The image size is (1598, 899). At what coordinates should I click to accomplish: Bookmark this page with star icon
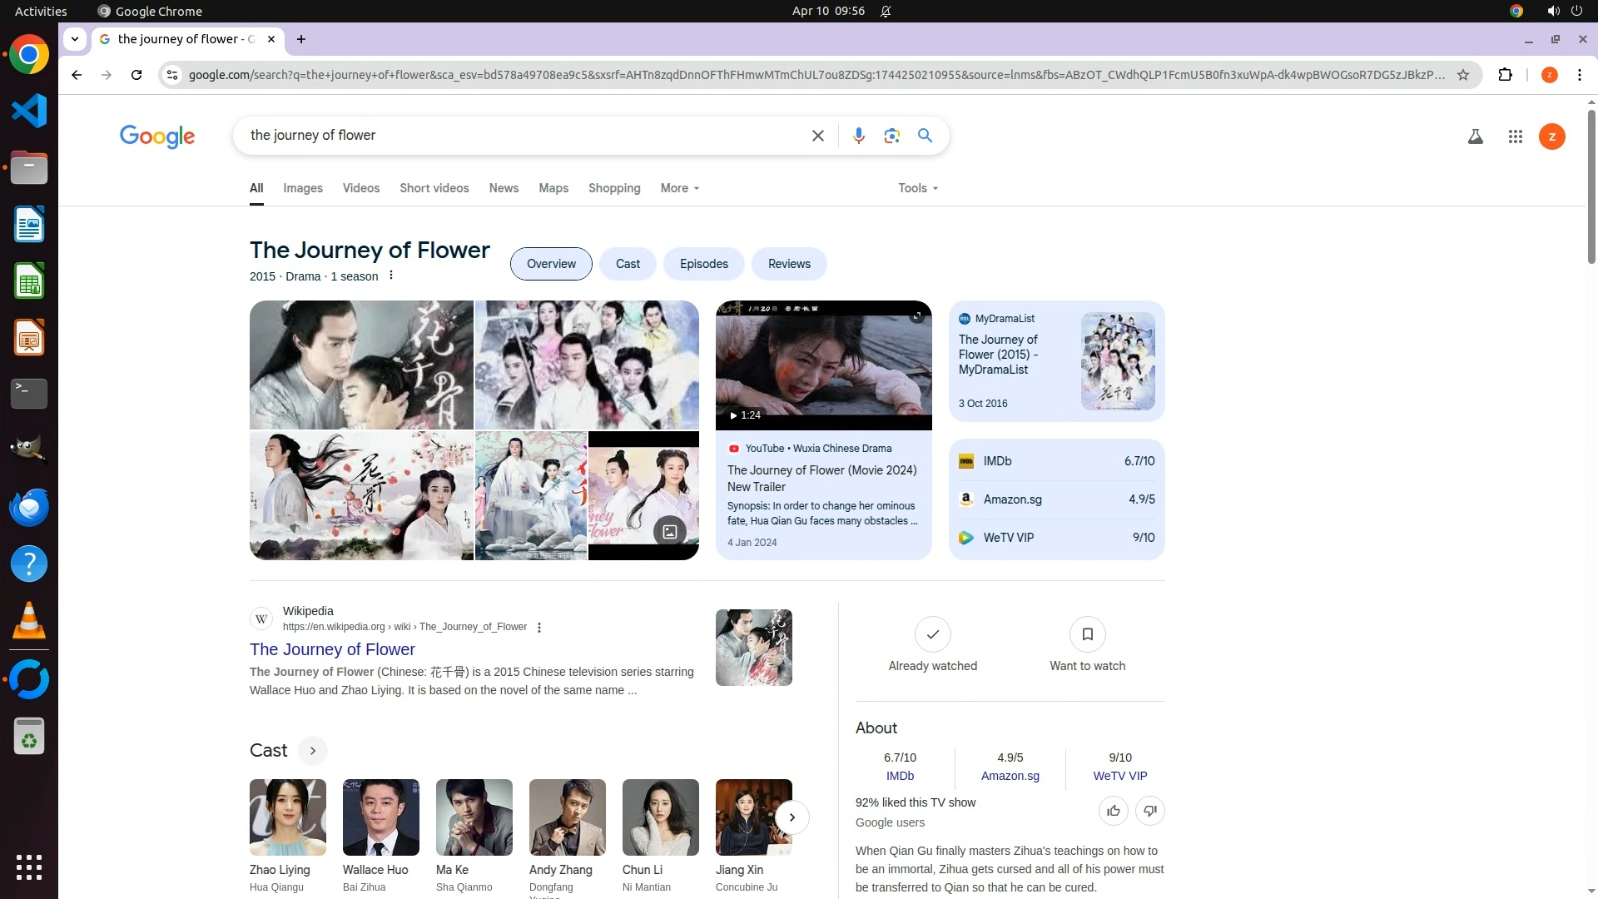pyautogui.click(x=1462, y=75)
